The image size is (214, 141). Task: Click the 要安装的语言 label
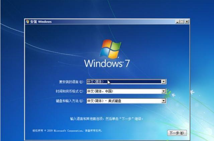point(71,82)
